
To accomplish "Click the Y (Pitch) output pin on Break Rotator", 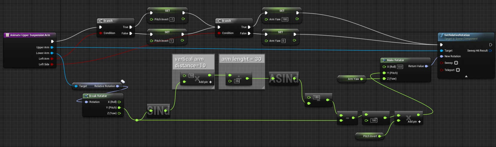I will tap(119, 108).
